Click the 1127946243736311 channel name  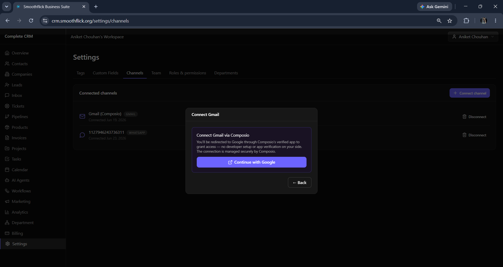click(x=106, y=132)
